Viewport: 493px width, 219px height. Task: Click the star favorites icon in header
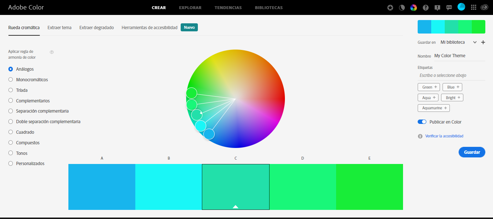click(x=390, y=7)
